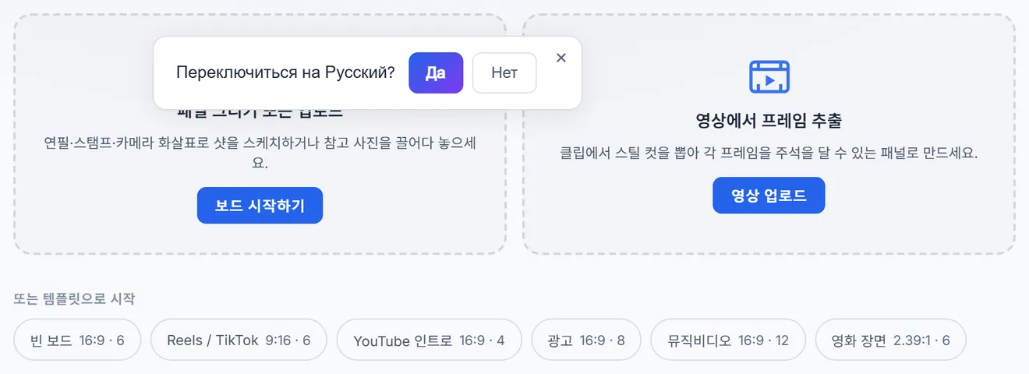This screenshot has width=1029, height=374.
Task: Click the 또는 템플릿으로 시작 label
Action: 75,298
